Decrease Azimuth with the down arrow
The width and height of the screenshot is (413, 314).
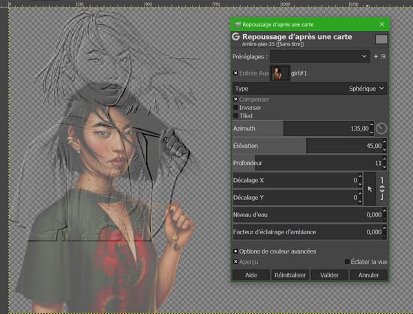(372, 132)
